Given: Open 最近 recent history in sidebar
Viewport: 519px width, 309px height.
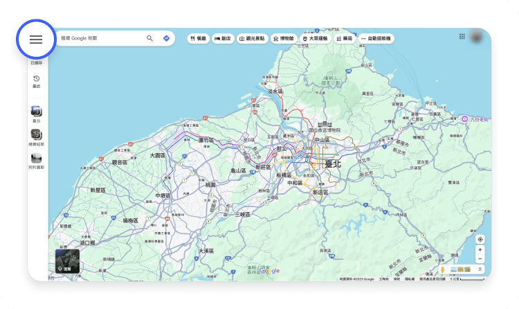Looking at the screenshot, I should coord(37,82).
